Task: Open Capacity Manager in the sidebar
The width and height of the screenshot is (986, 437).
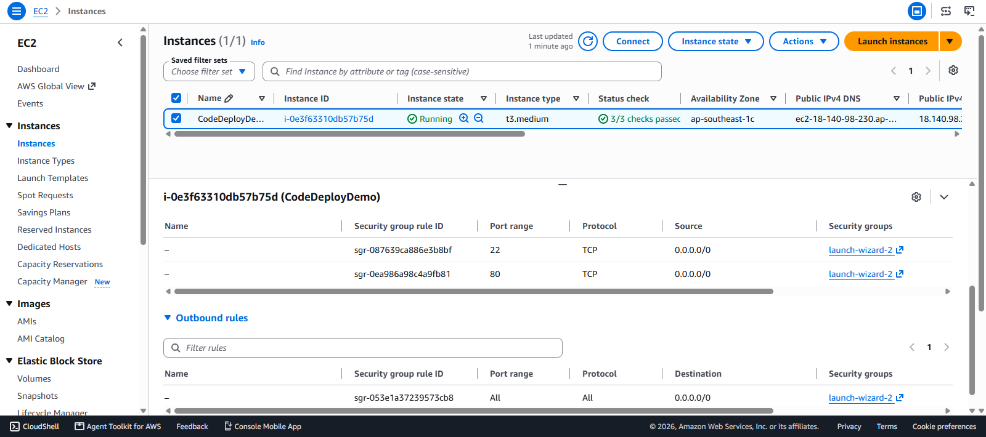Action: pyautogui.click(x=52, y=281)
